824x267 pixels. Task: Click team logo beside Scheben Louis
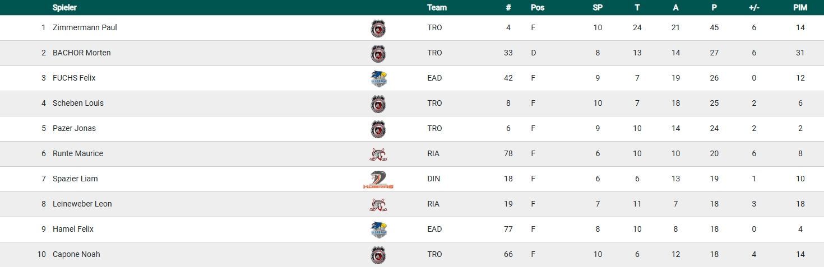tap(378, 104)
